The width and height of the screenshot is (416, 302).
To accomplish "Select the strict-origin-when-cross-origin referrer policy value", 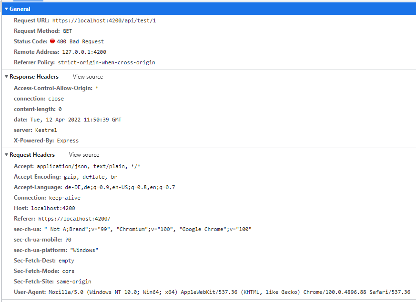I will coord(106,62).
